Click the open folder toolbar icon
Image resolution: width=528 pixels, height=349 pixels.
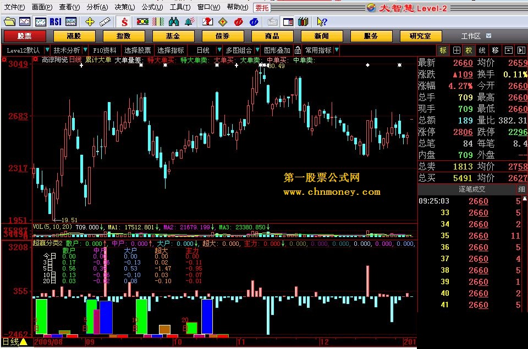pyautogui.click(x=9, y=22)
